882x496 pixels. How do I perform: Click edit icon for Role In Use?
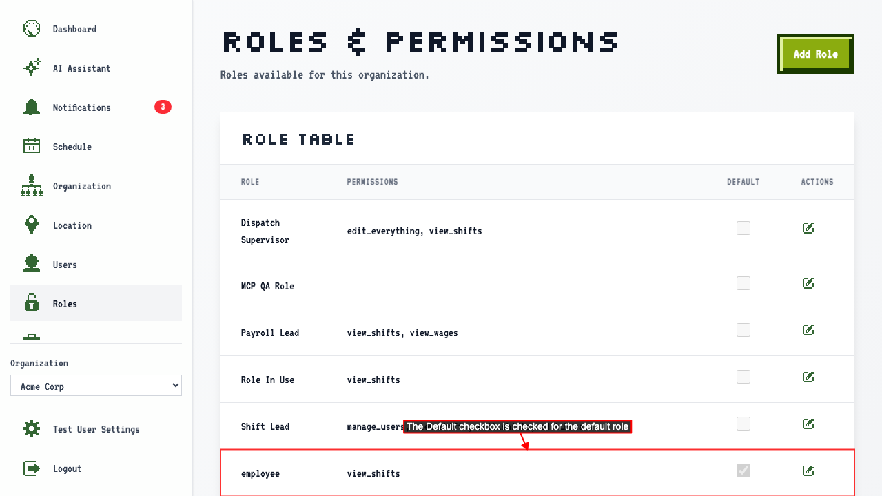coord(809,377)
